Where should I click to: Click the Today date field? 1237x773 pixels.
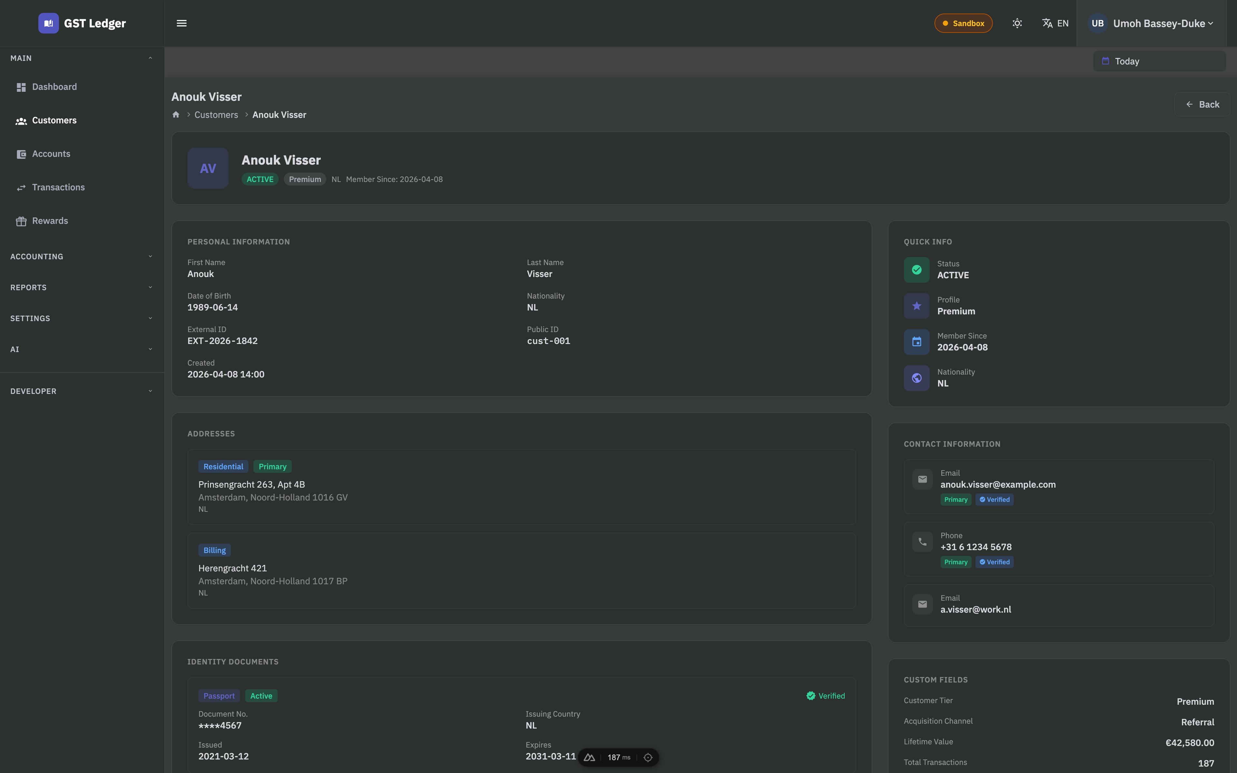pyautogui.click(x=1159, y=61)
